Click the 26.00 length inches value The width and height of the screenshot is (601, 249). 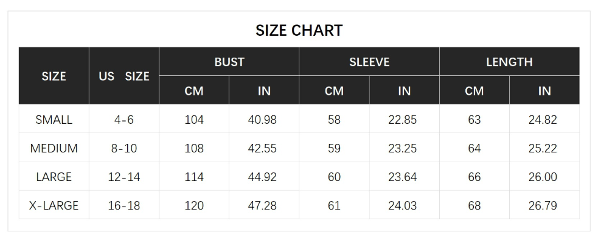543,177
